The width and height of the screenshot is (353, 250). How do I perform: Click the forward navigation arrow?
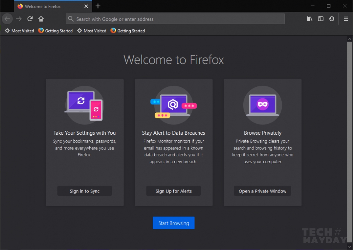[19, 19]
